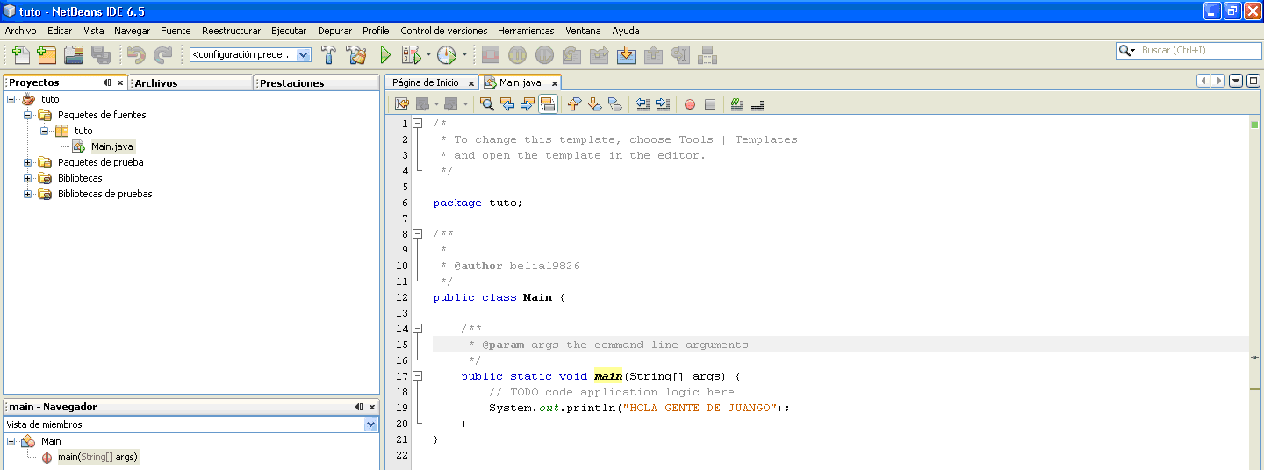Viewport: 1264px width, 470px height.
Task: Go to Previous Bookmark icon
Action: point(574,104)
